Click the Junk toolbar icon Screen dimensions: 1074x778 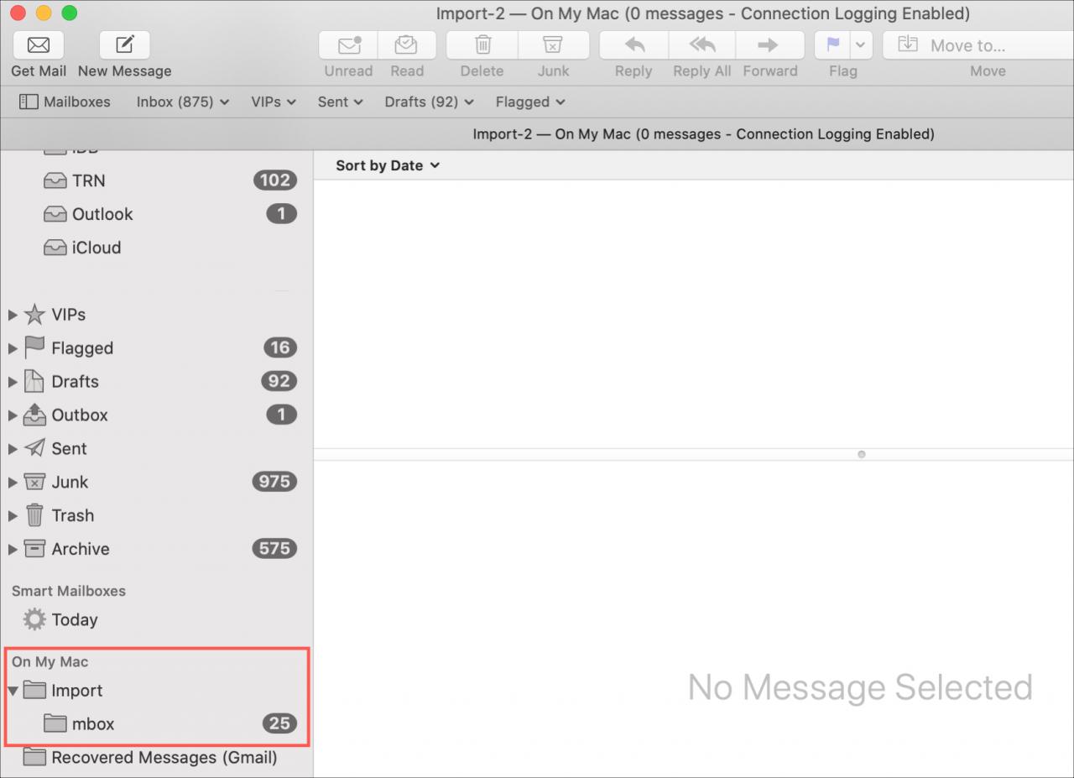click(x=553, y=44)
